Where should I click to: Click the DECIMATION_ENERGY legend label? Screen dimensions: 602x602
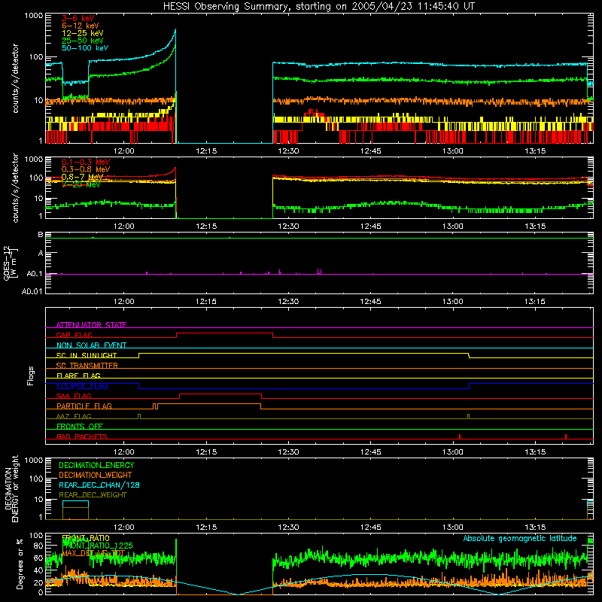96,465
